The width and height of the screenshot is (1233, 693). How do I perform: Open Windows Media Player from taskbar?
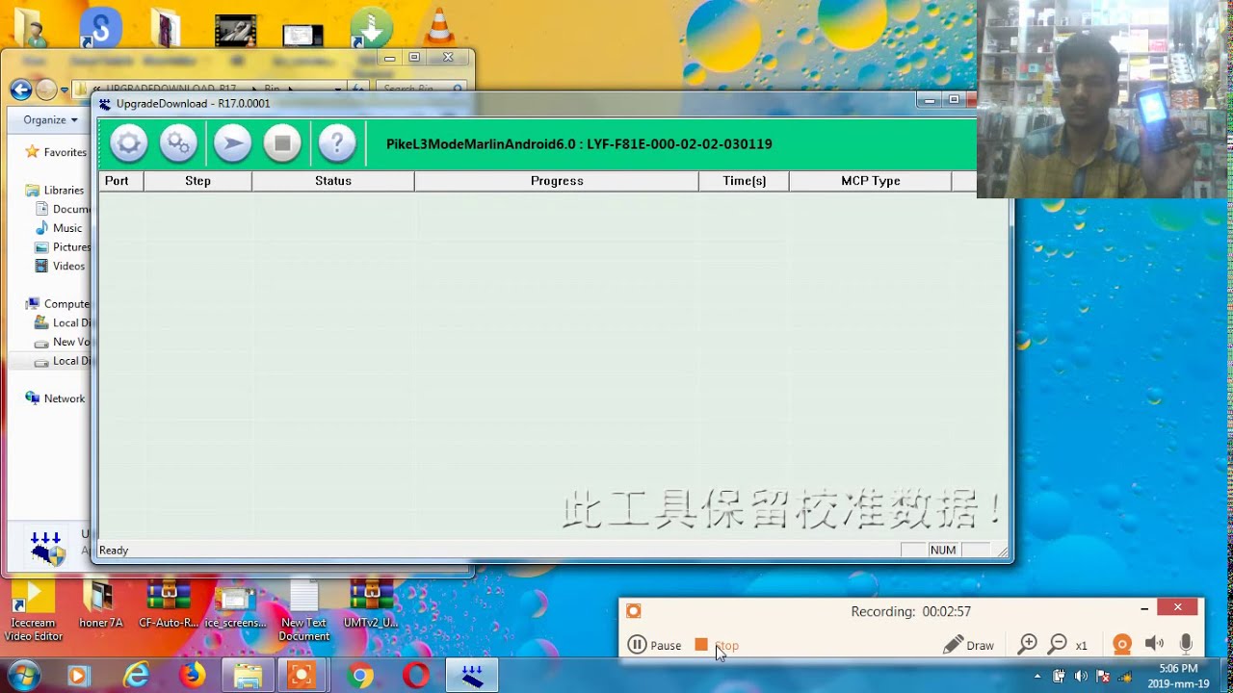click(78, 676)
